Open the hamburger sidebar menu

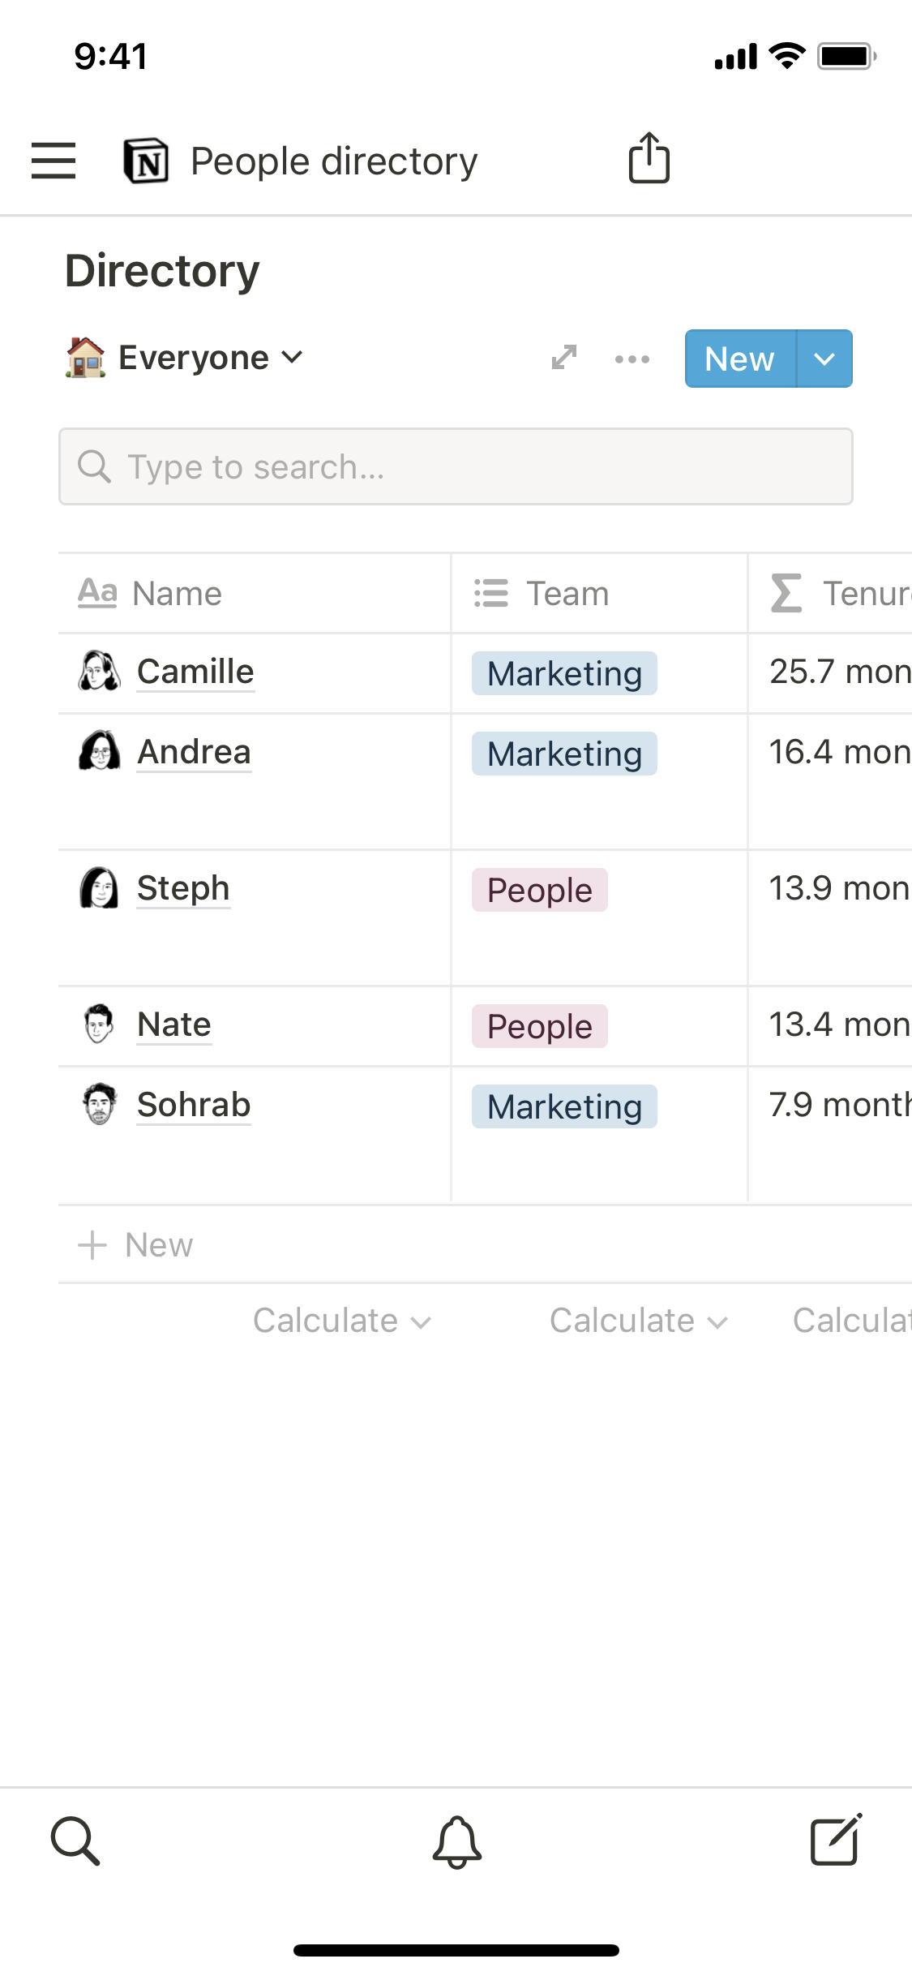coord(54,161)
